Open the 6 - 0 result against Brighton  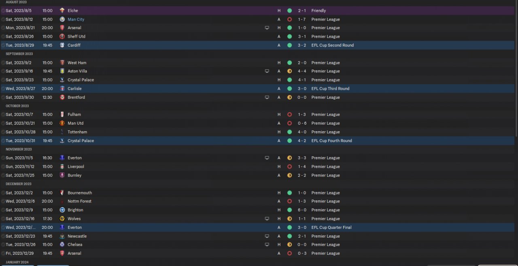pyautogui.click(x=302, y=210)
